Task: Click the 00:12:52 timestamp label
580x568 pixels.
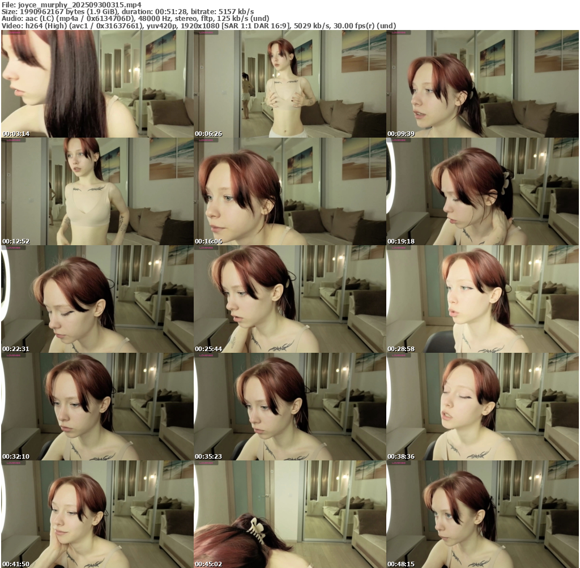Action: [16, 241]
